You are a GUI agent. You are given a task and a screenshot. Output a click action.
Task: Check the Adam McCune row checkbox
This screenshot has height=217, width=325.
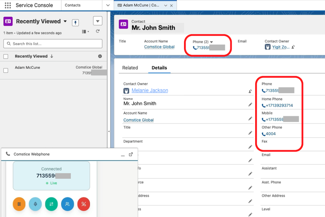click(x=6, y=70)
